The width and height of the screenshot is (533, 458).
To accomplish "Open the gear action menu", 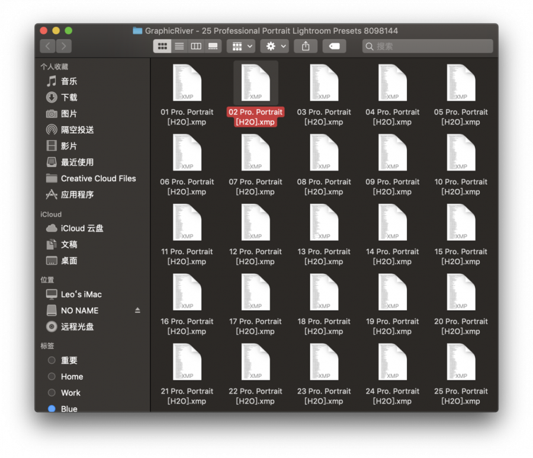I will click(x=275, y=46).
